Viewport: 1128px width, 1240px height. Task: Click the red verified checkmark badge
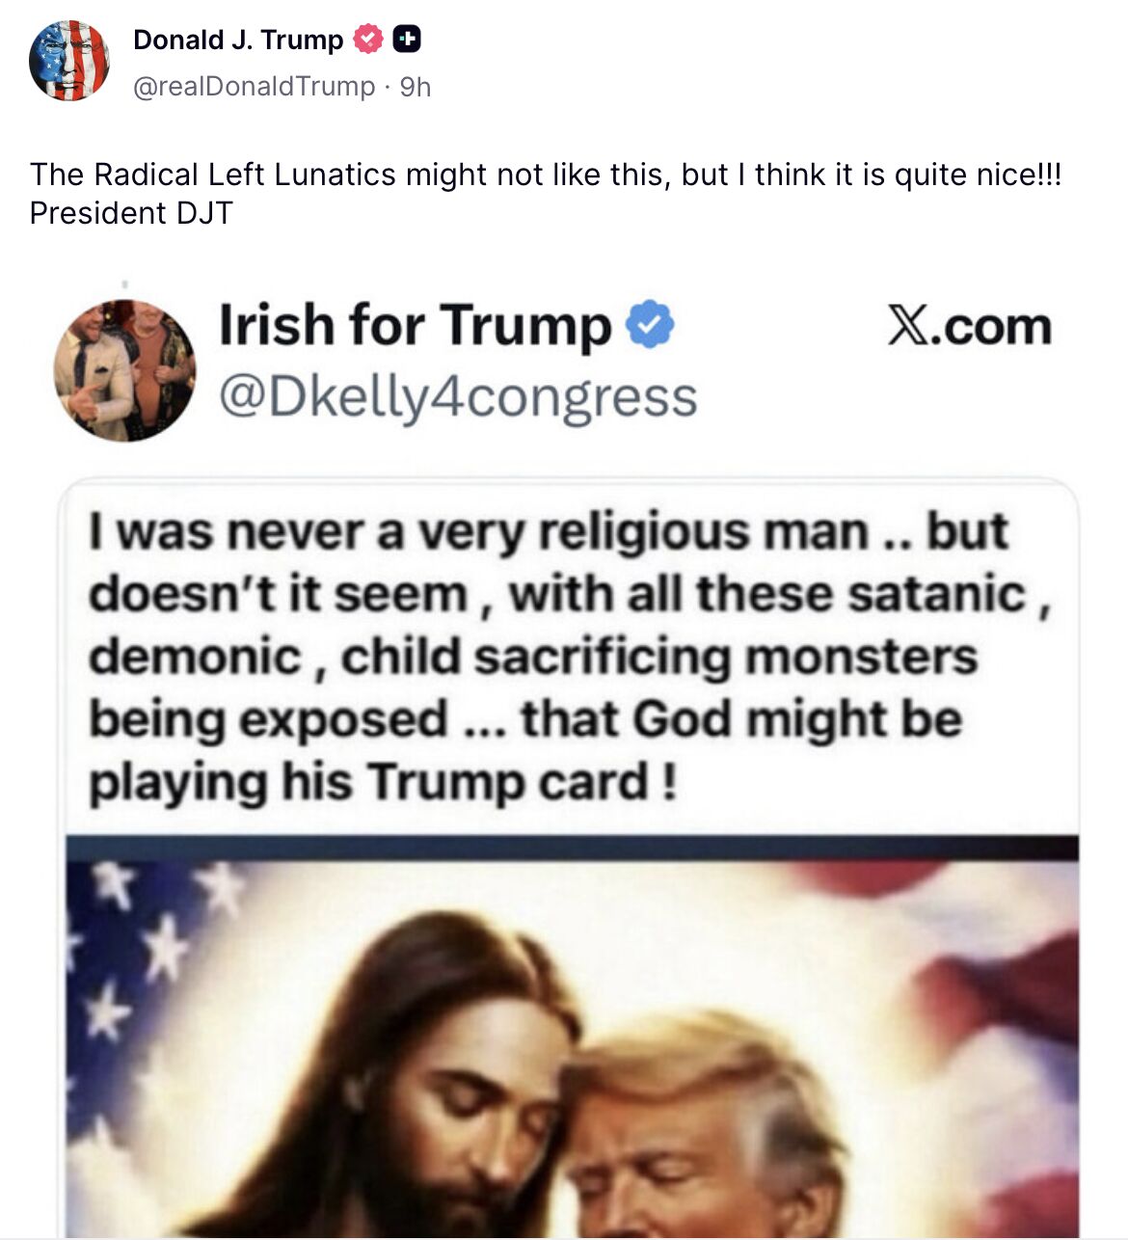[x=368, y=40]
